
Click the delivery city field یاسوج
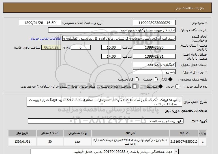[154, 72]
